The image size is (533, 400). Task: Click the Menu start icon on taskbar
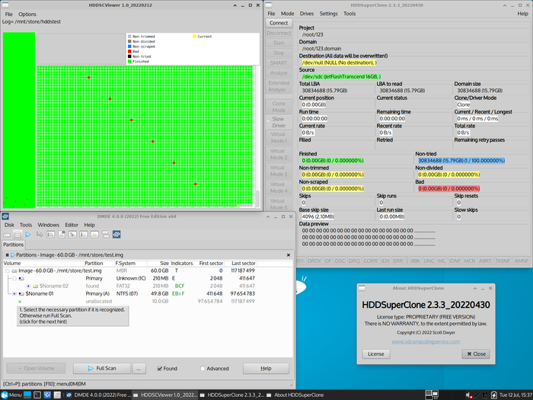point(5,395)
